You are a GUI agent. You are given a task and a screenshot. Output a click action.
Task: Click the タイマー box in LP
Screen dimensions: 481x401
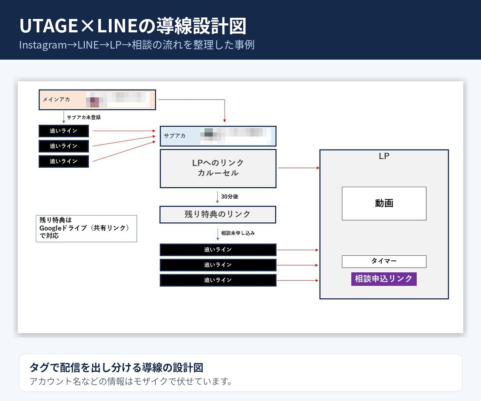384,261
